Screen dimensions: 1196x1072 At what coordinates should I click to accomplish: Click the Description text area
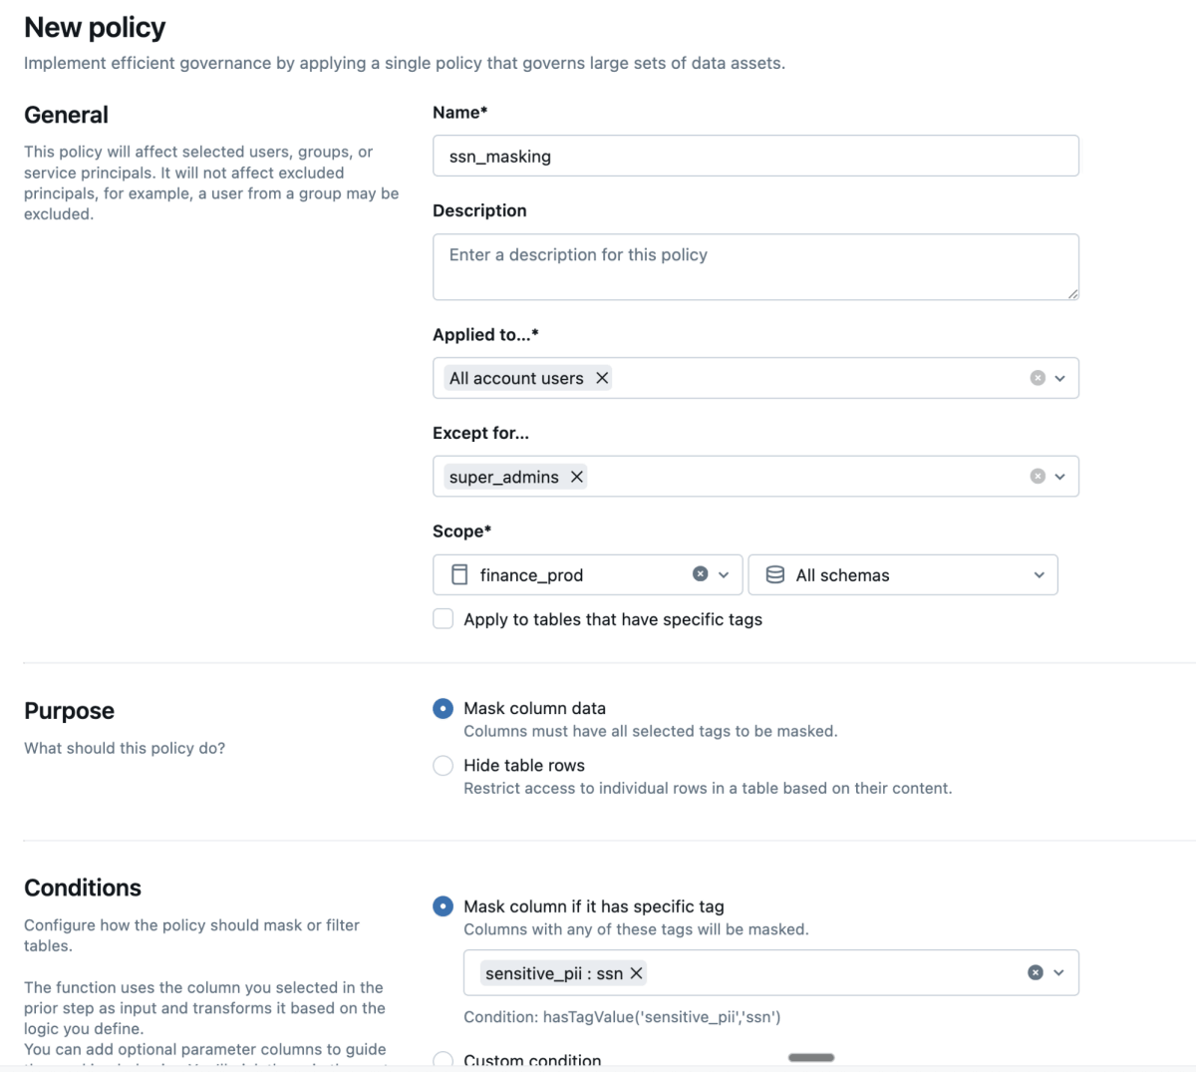pyautogui.click(x=755, y=266)
